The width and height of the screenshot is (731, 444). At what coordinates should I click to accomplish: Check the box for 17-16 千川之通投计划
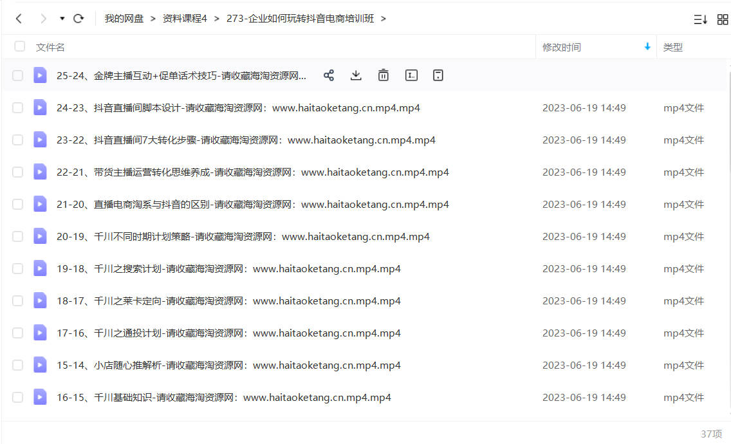pyautogui.click(x=18, y=333)
